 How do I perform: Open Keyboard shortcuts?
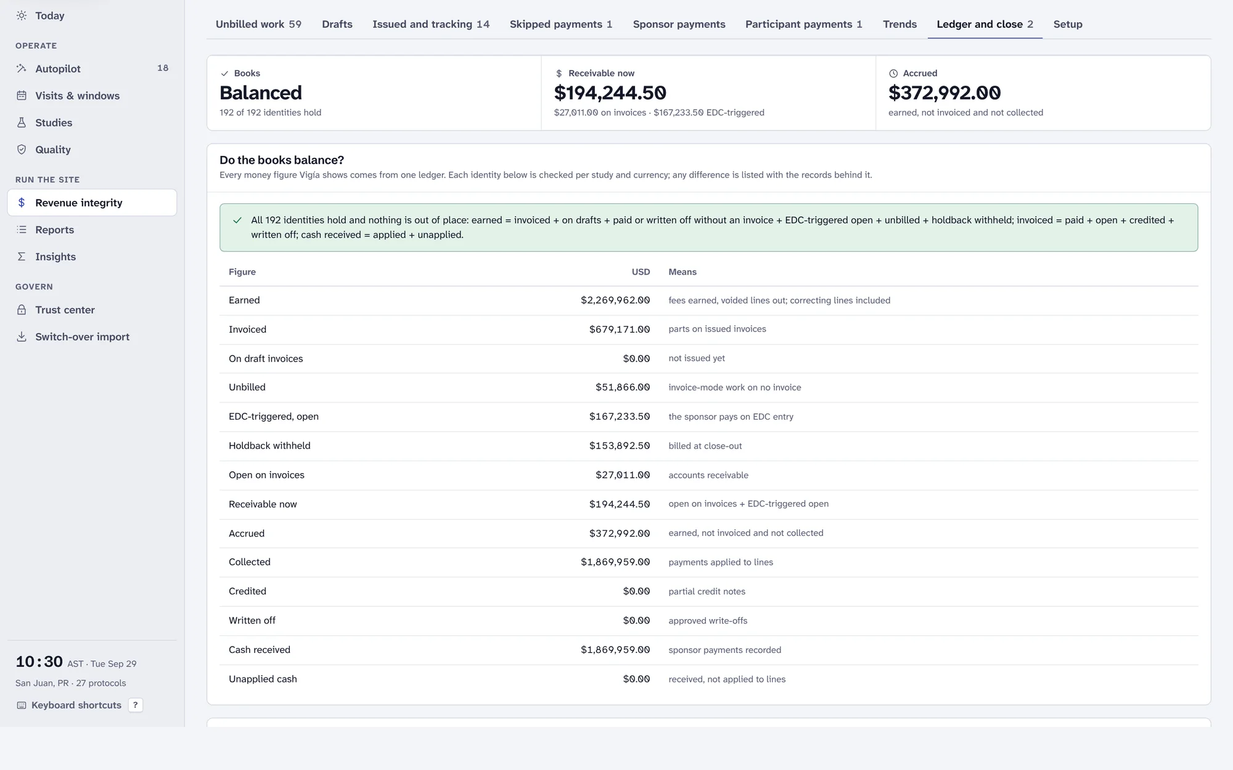click(x=76, y=705)
